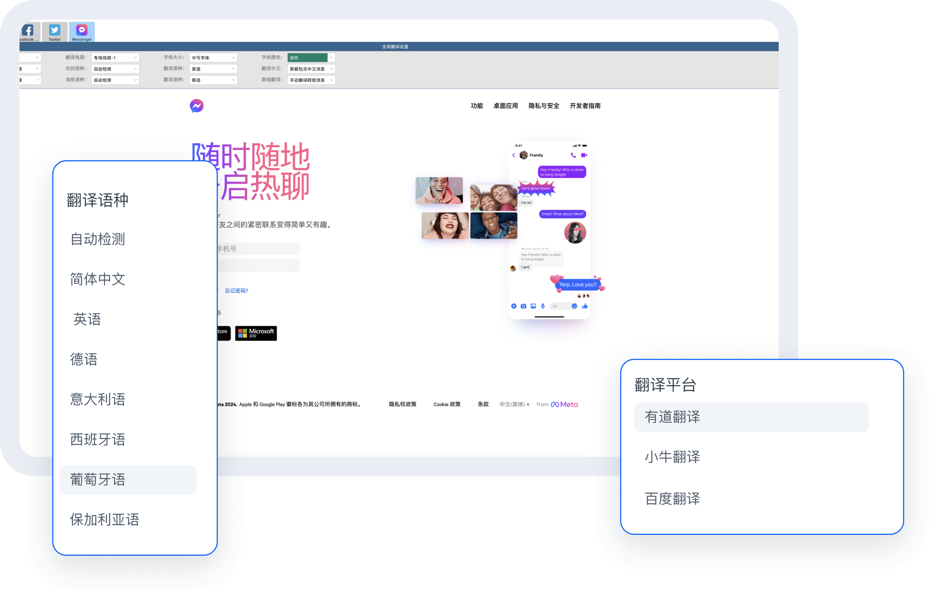The height and width of the screenshot is (601, 939).
Task: Open the Messenger tab at the top left
Action: point(81,31)
